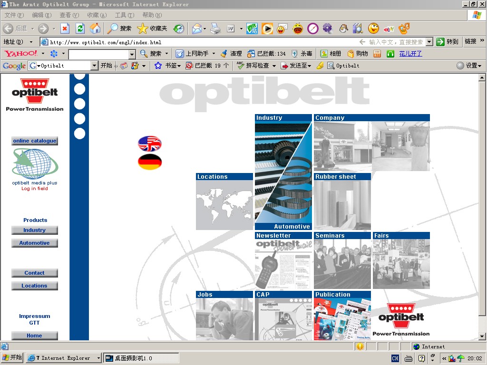The width and height of the screenshot is (487, 365).
Task: Click the green headphones icon
Action: (390, 54)
